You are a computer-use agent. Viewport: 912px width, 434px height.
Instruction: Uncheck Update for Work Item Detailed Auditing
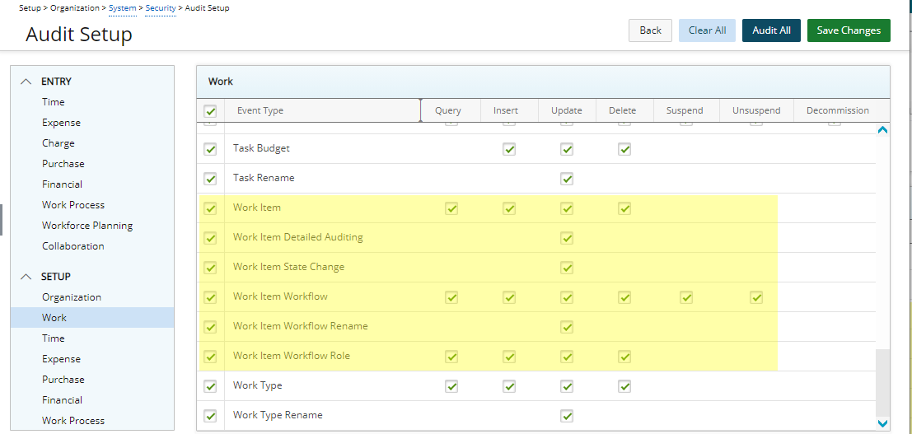tap(567, 238)
